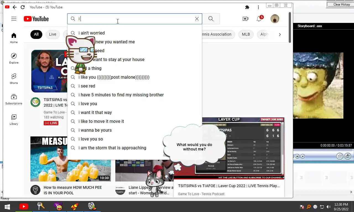Image resolution: width=354 pixels, height=212 pixels.
Task: Click the network tray icon
Action: pyautogui.click(x=322, y=207)
